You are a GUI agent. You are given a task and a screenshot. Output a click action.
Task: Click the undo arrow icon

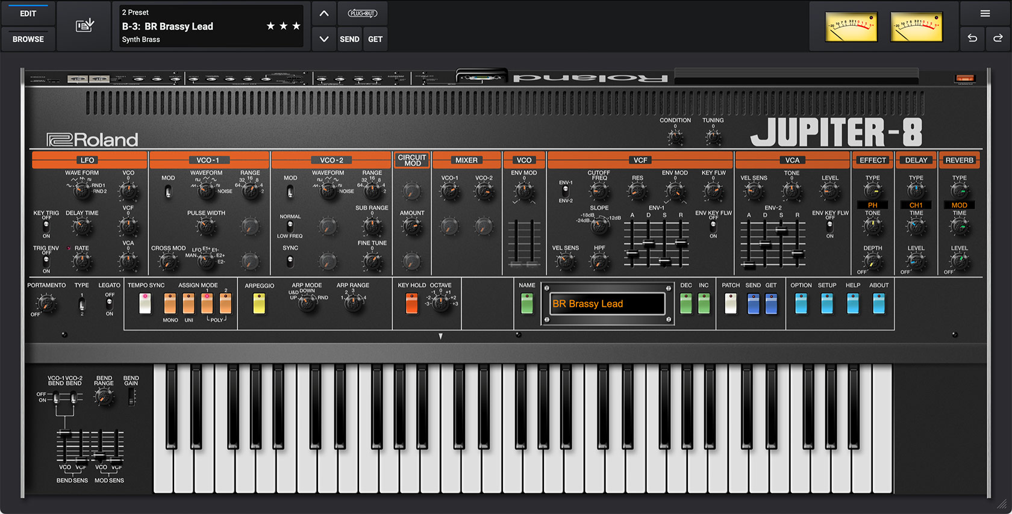pyautogui.click(x=972, y=39)
